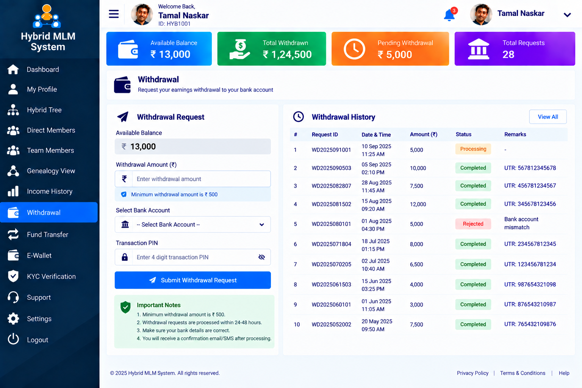Open the Terms & Conditions link
This screenshot has height=388, width=582.
tap(523, 373)
